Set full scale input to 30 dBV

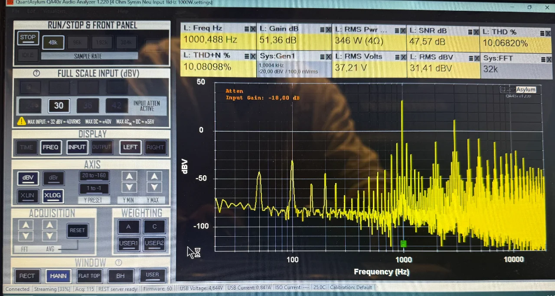coord(59,105)
